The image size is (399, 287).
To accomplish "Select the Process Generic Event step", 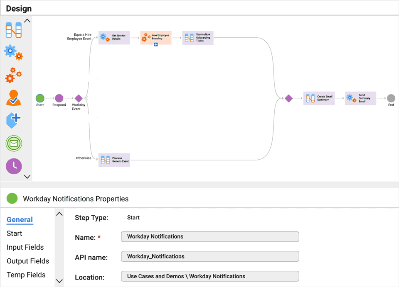I will (x=113, y=160).
